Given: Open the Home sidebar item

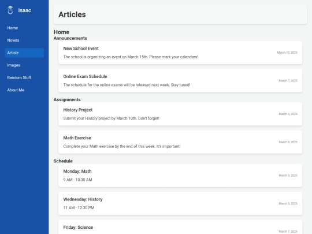Looking at the screenshot, I should (x=24, y=28).
